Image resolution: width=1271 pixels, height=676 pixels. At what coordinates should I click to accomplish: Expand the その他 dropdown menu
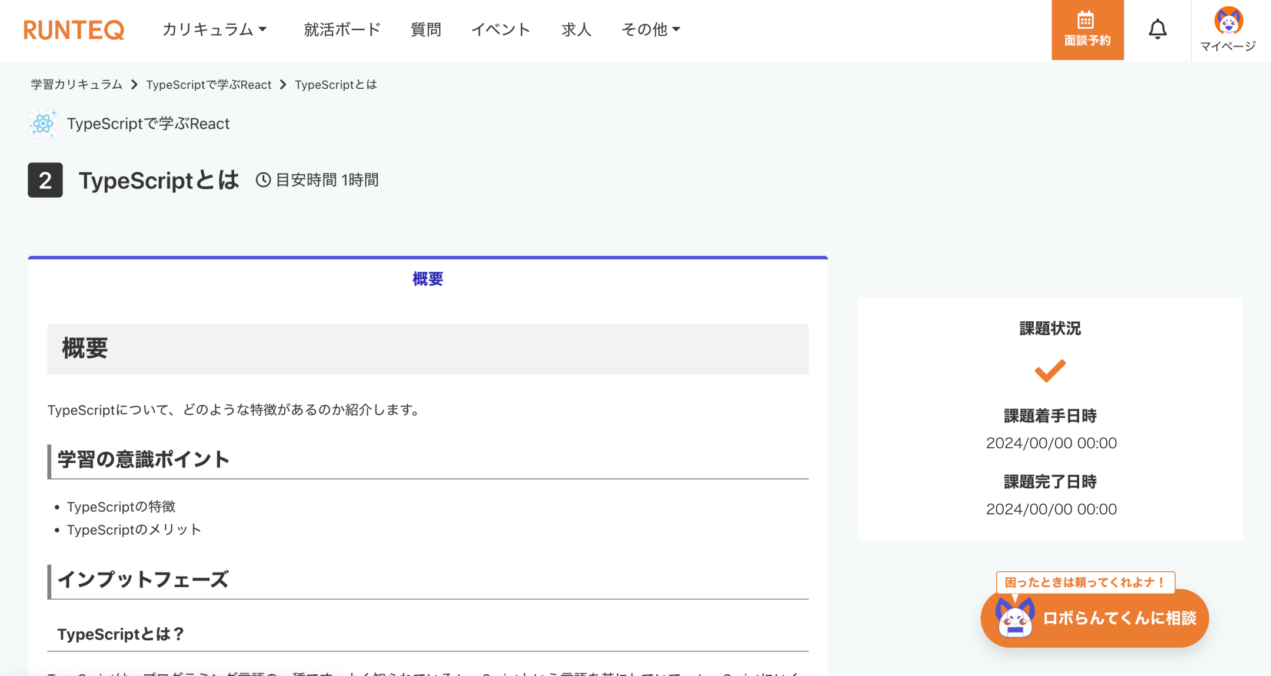click(651, 29)
